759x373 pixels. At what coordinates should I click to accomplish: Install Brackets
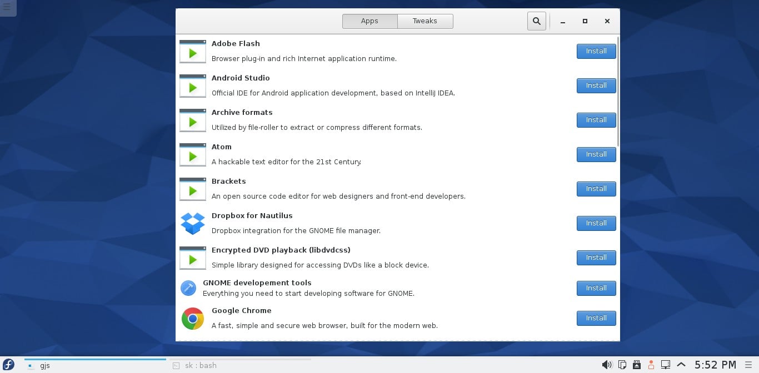(596, 189)
